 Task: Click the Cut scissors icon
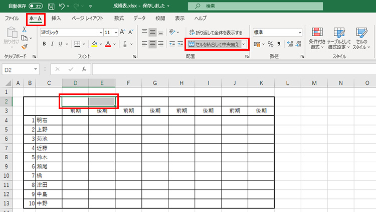(24, 30)
